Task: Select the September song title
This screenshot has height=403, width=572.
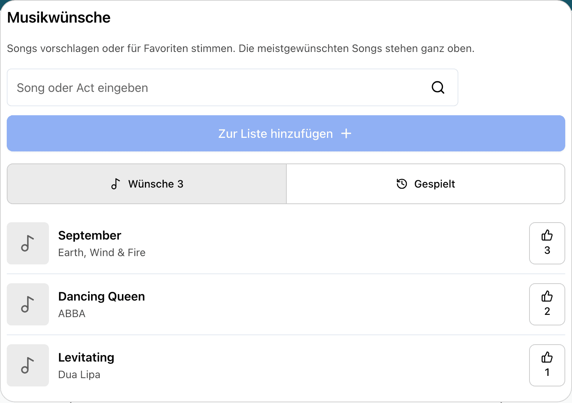Action: click(x=90, y=235)
